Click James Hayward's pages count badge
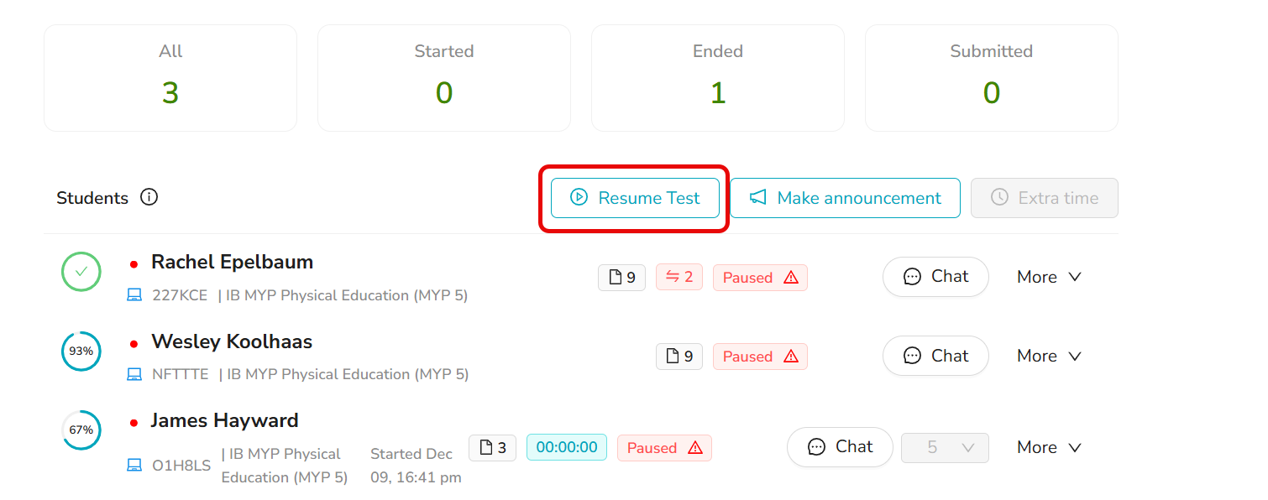This screenshot has width=1268, height=500. click(x=492, y=448)
